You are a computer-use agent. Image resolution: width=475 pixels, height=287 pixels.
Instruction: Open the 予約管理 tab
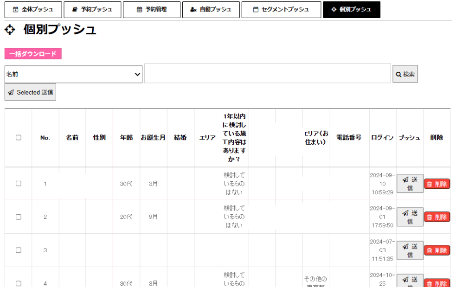click(152, 10)
